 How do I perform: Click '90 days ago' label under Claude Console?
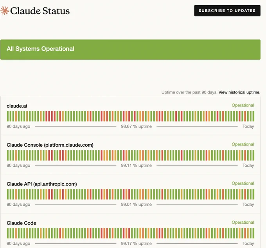point(18,165)
